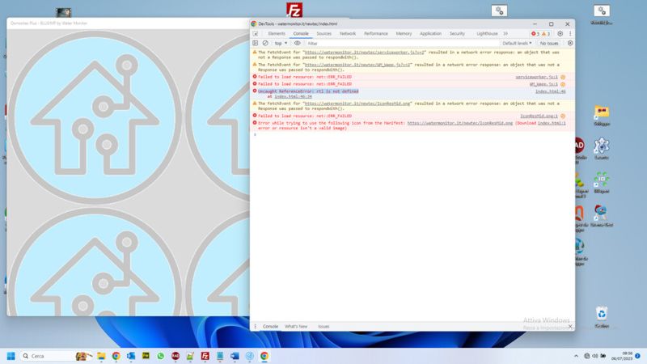Open the Recycle Bin desktop icon
This screenshot has width=647, height=364.
click(x=602, y=317)
